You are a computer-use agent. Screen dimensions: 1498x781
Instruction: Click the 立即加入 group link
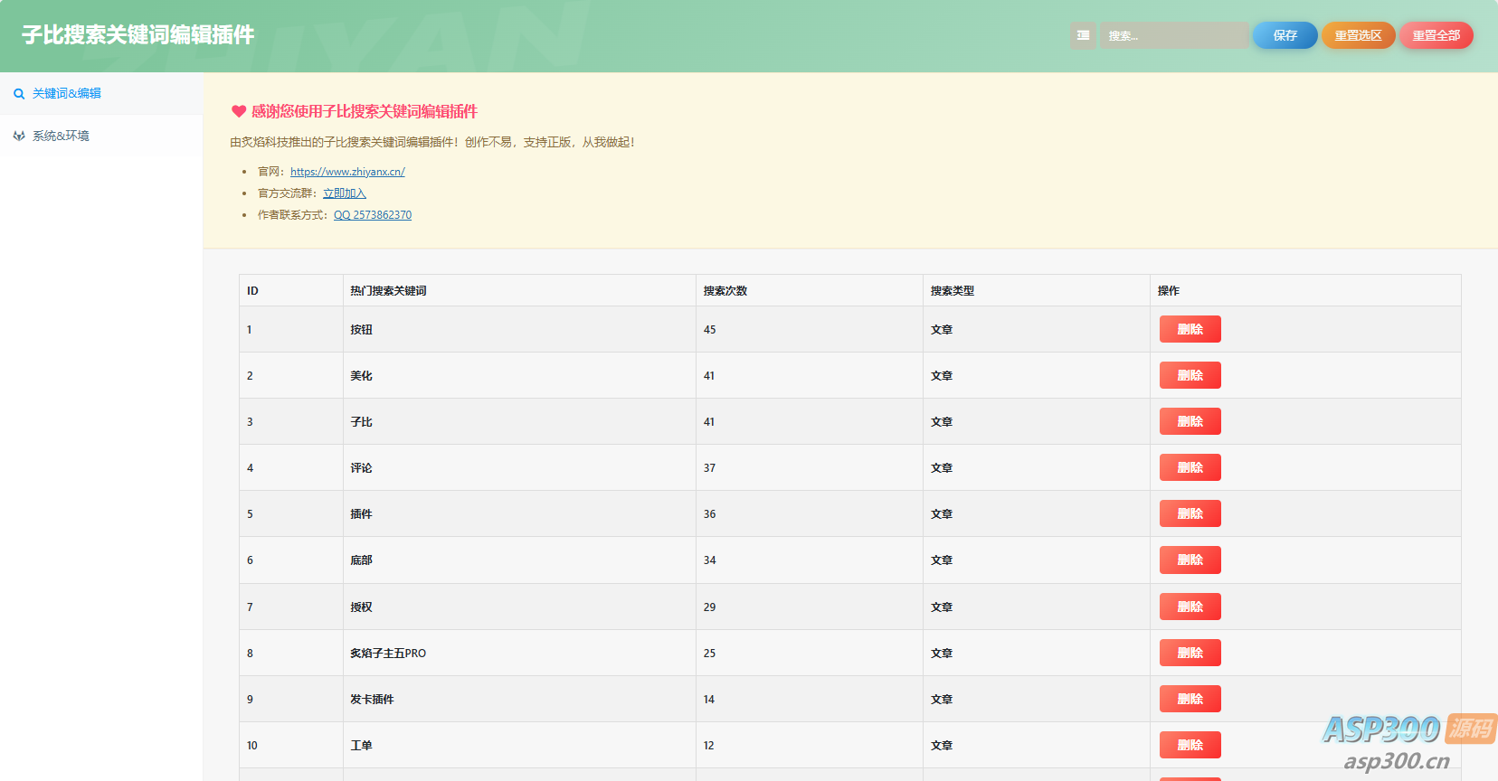pos(344,193)
